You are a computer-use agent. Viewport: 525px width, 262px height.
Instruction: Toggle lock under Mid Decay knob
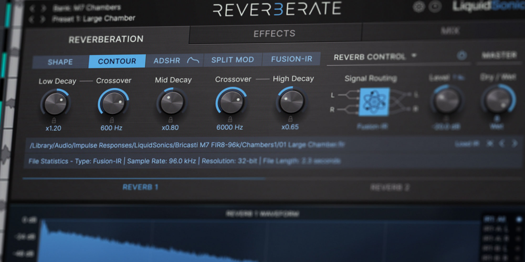pyautogui.click(x=170, y=120)
